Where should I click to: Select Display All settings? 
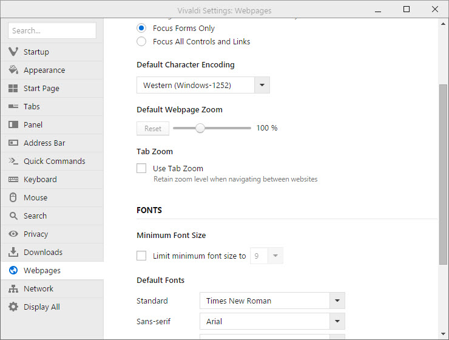[52, 307]
